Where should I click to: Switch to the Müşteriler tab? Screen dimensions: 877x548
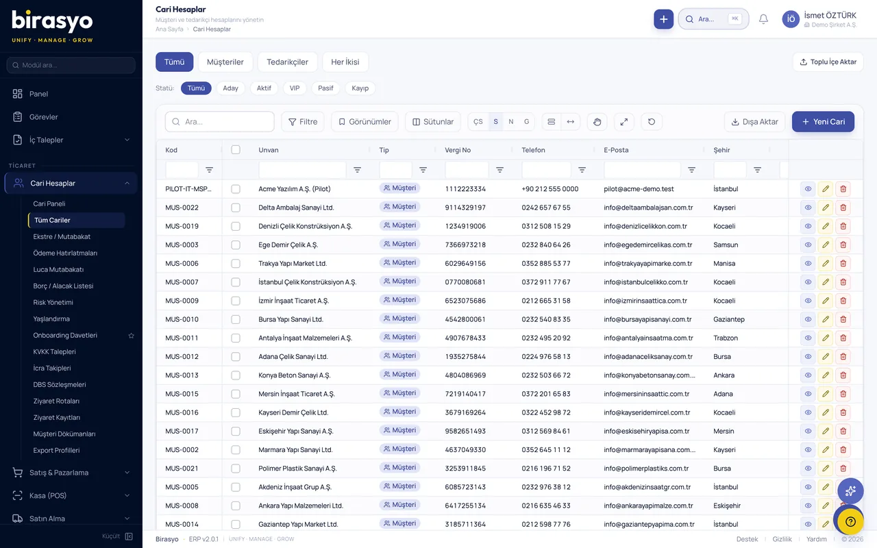click(x=225, y=62)
